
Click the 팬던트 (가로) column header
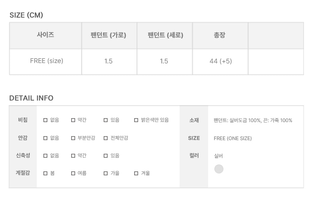(109, 35)
